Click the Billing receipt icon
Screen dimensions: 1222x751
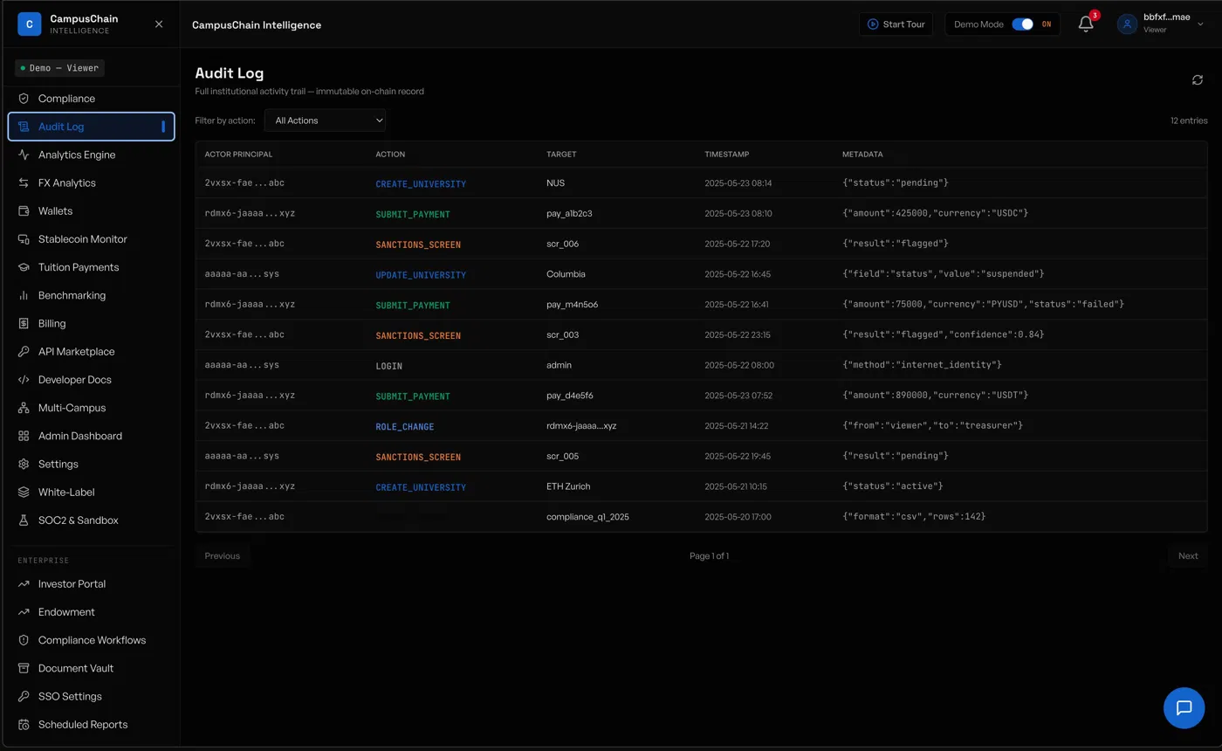click(24, 323)
